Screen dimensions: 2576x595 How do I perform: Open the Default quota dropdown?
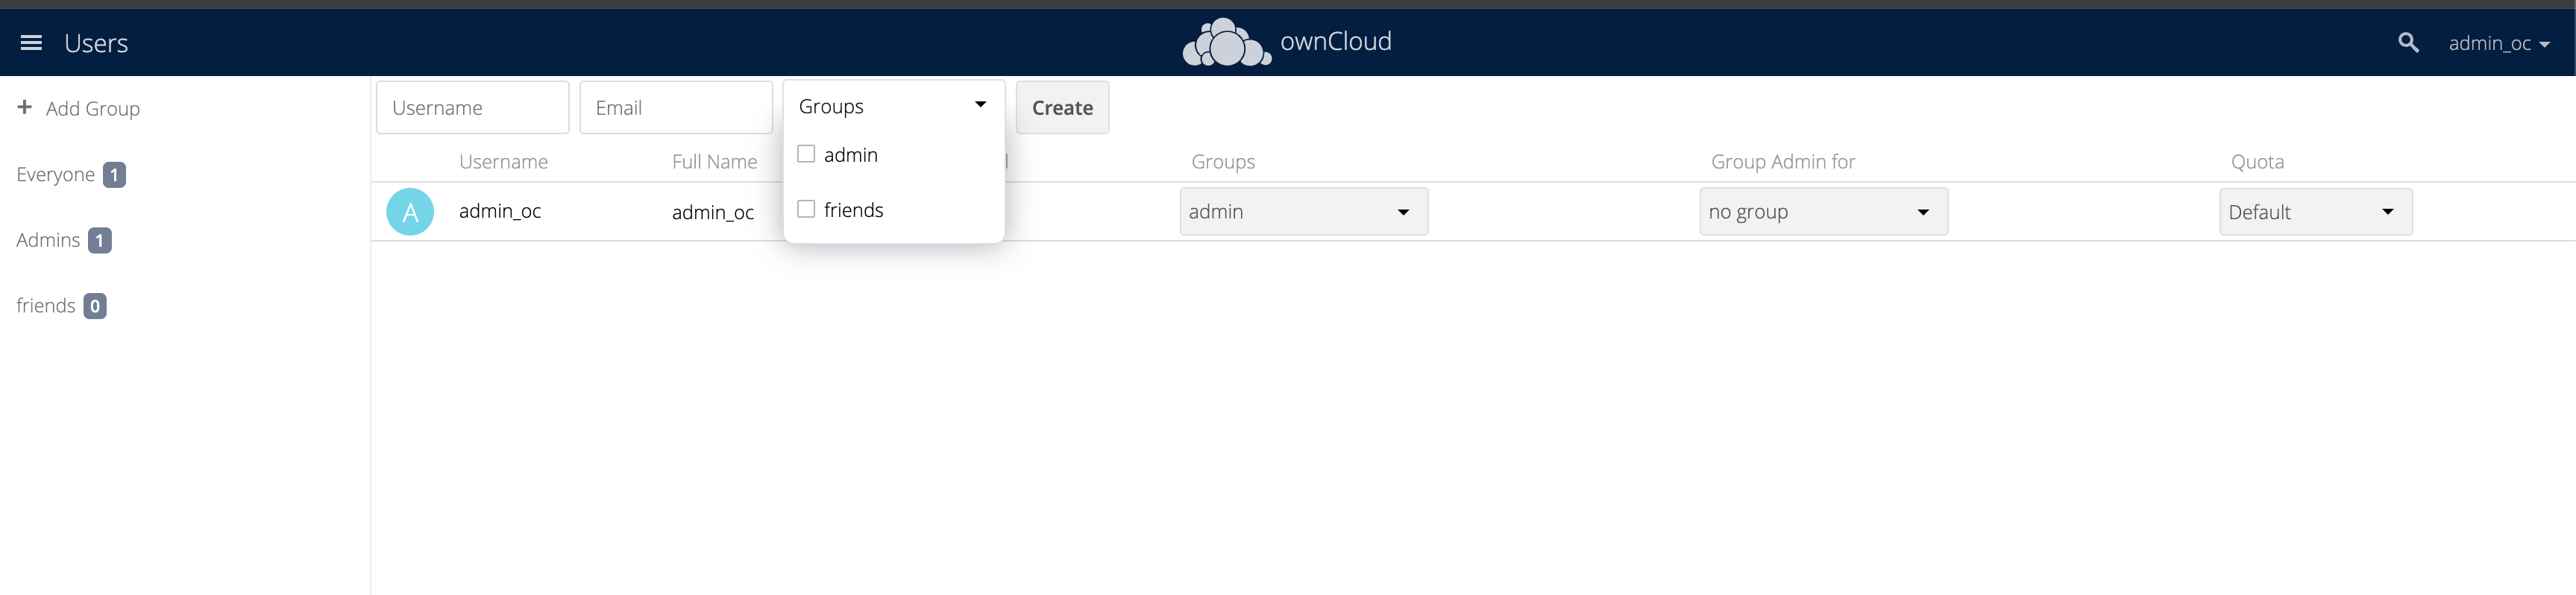(2315, 212)
